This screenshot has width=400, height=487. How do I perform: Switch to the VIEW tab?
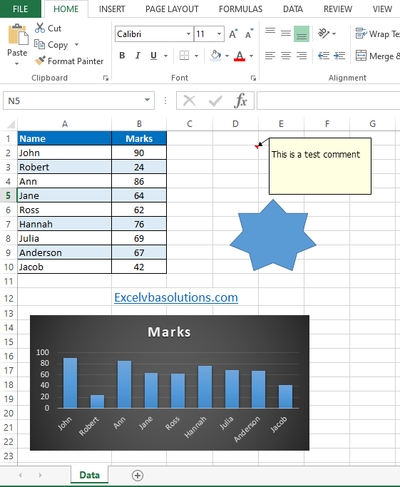tap(382, 9)
